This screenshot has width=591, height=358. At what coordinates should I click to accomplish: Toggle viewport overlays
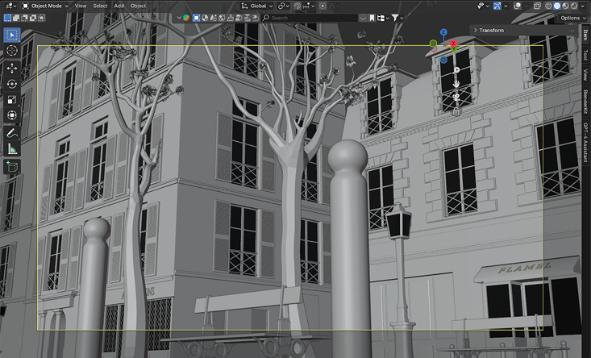[x=518, y=6]
